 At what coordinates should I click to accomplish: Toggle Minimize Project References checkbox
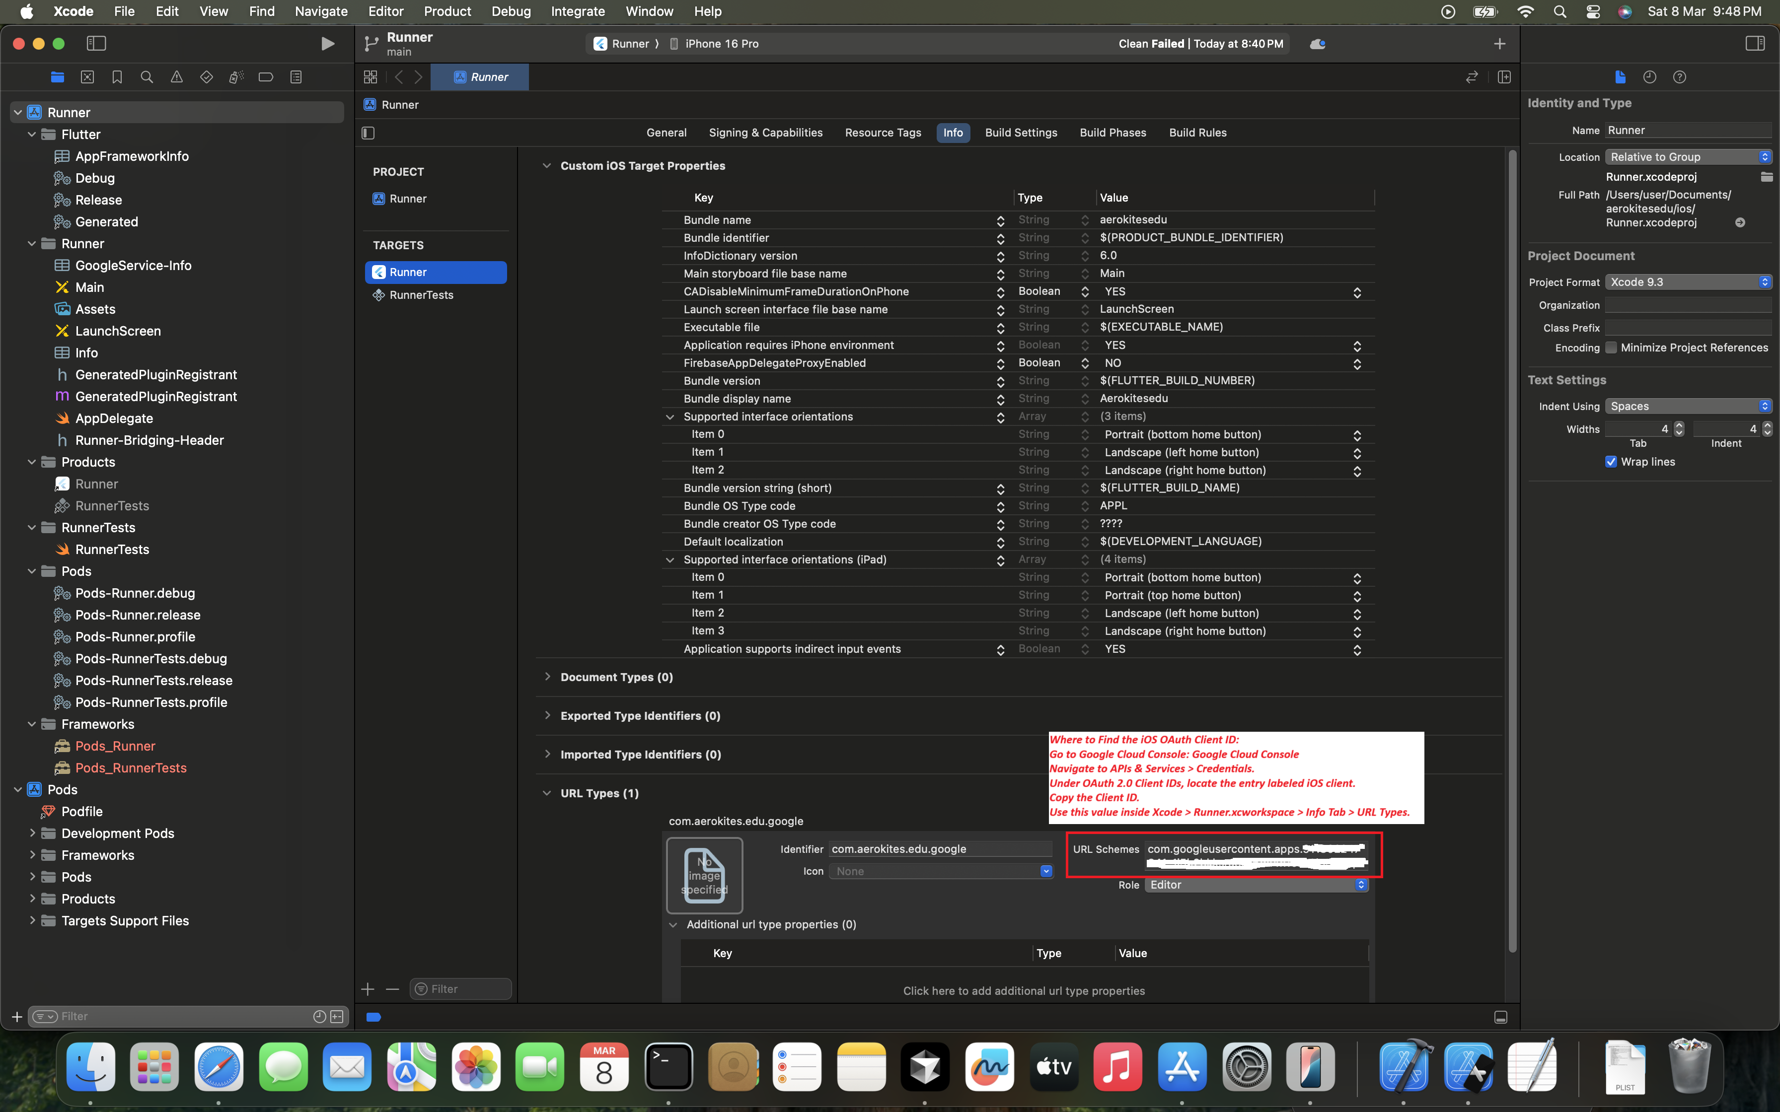pyautogui.click(x=1611, y=348)
